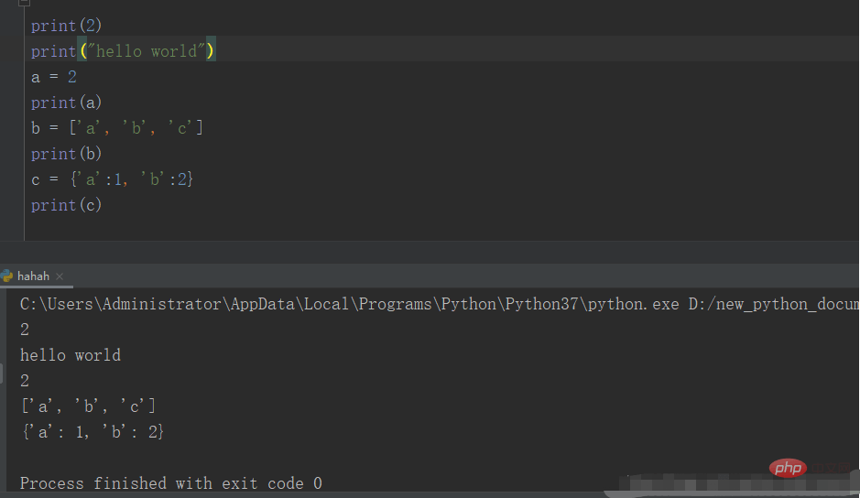Screen dimensions: 860x498
Task: Click the {'a': 1, 'b': 2} console output
Action: point(93,432)
